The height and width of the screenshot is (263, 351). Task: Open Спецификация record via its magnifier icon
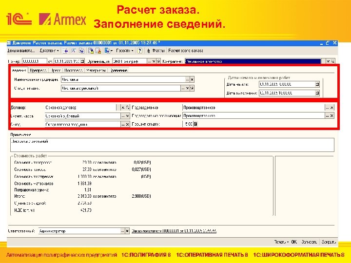[192, 88]
